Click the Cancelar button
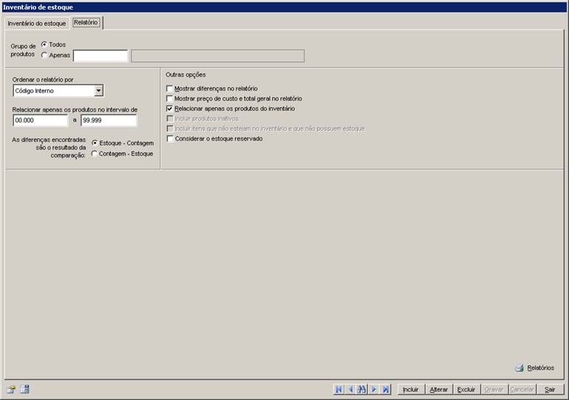569x400 pixels. (522, 390)
